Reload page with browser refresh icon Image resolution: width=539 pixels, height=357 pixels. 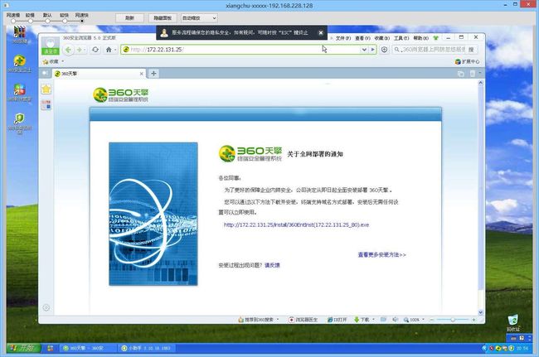click(x=95, y=50)
